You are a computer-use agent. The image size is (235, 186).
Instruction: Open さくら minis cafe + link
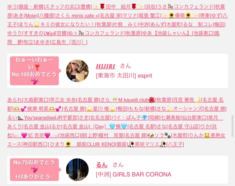77,16
